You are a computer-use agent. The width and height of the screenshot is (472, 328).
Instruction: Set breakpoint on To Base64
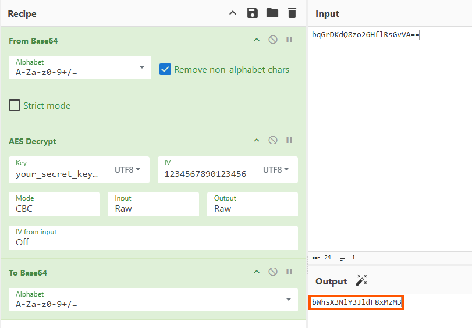(289, 272)
